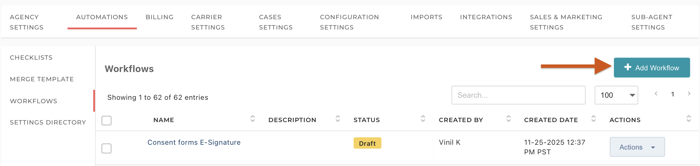Screen dimensions: 700x166
Task: Open the Consent forms E-Signature workflow link
Action: pos(194,142)
